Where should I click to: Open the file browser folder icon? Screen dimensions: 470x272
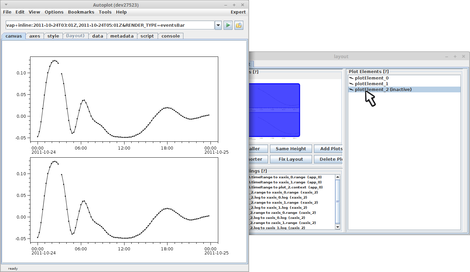point(239,25)
